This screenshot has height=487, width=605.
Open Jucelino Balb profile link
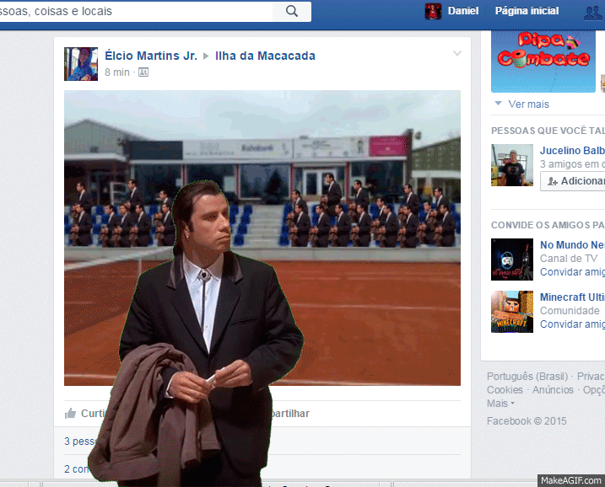tap(572, 151)
